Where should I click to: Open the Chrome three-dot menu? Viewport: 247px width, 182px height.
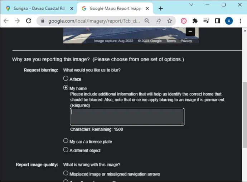[x=240, y=21]
